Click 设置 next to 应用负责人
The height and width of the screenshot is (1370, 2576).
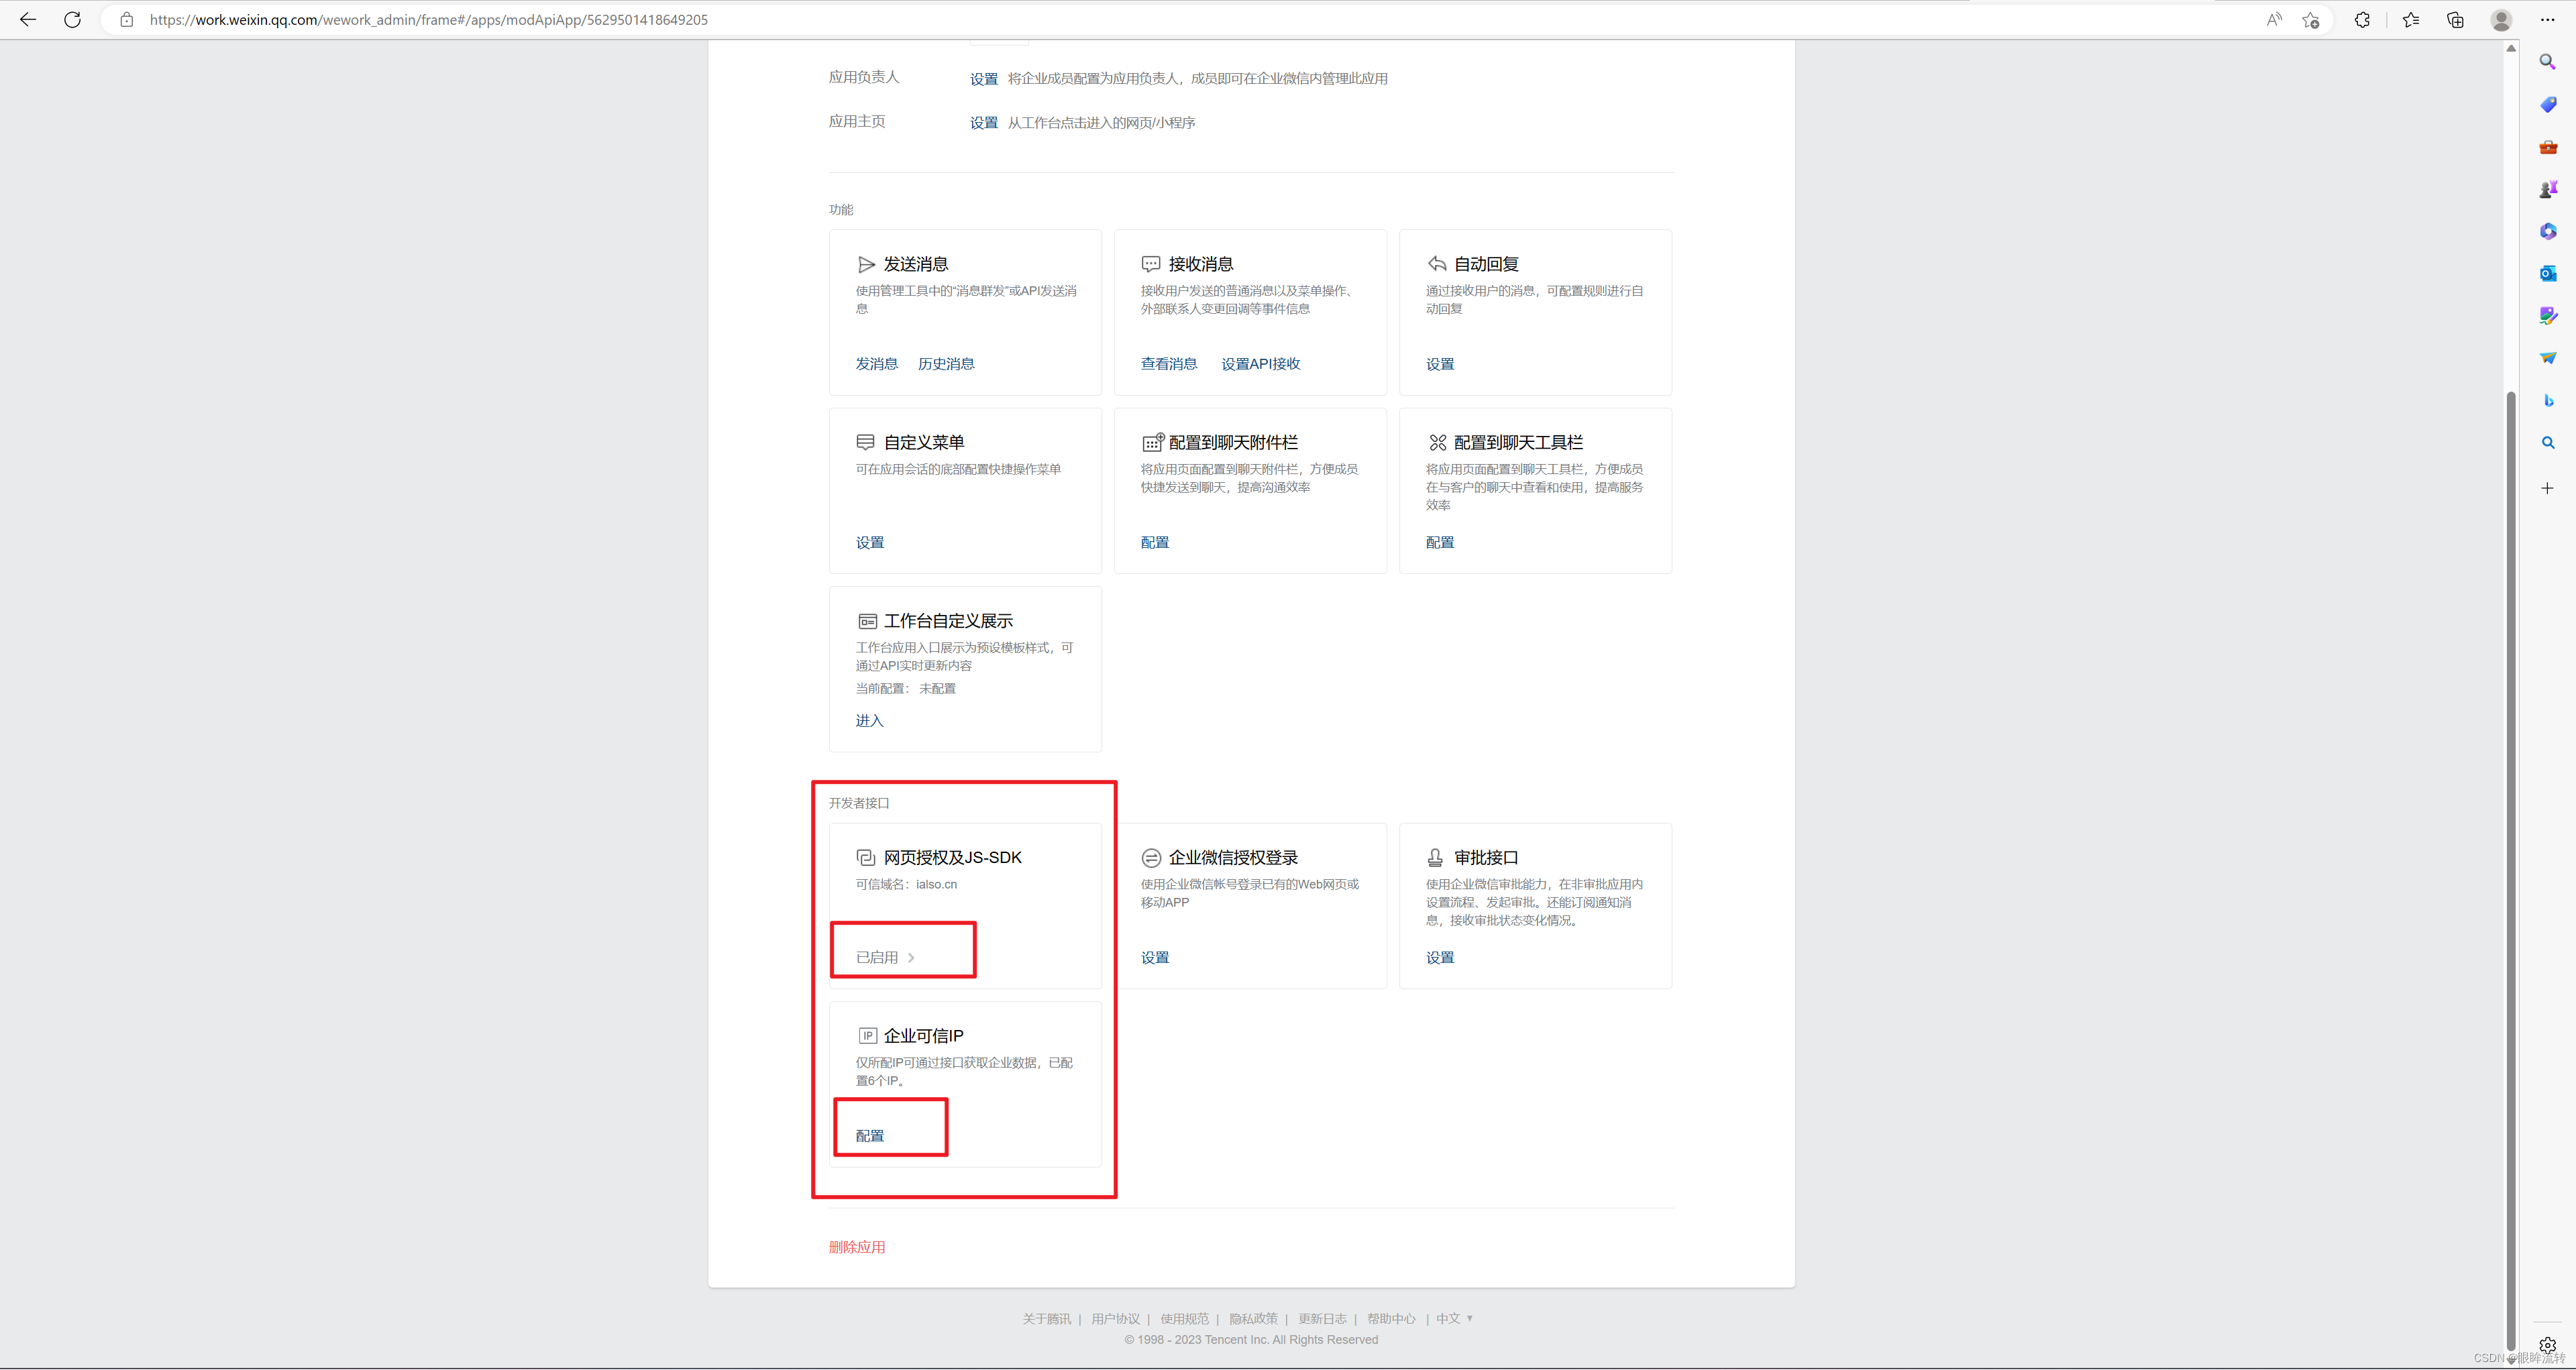(x=984, y=79)
